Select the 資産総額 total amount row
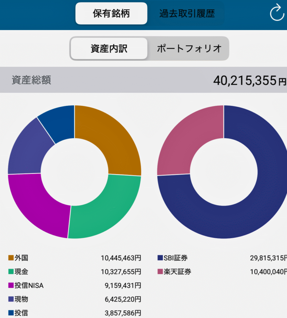287x318 pixels. [x=143, y=80]
